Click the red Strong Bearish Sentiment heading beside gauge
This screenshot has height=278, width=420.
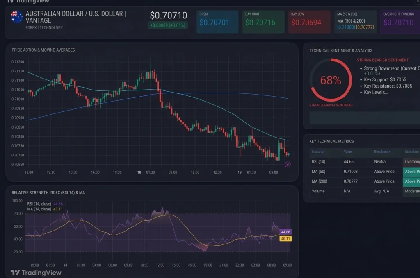(383, 60)
